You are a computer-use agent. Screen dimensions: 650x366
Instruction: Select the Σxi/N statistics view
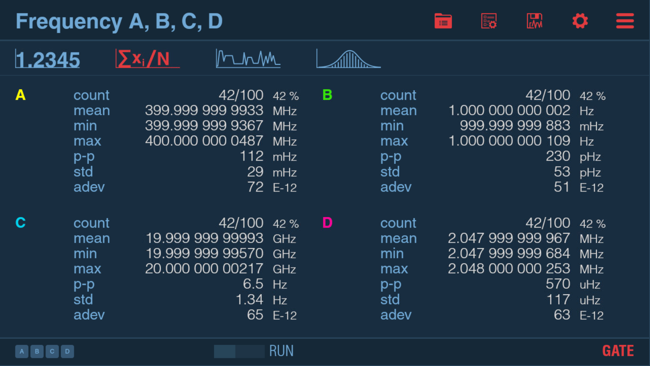148,59
